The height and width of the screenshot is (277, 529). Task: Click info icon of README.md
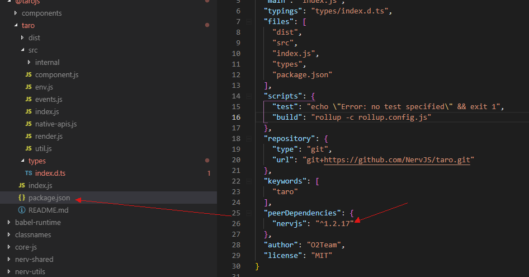[x=22, y=210]
